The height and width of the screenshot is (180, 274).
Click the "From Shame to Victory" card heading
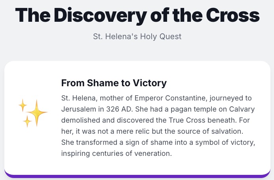[114, 83]
